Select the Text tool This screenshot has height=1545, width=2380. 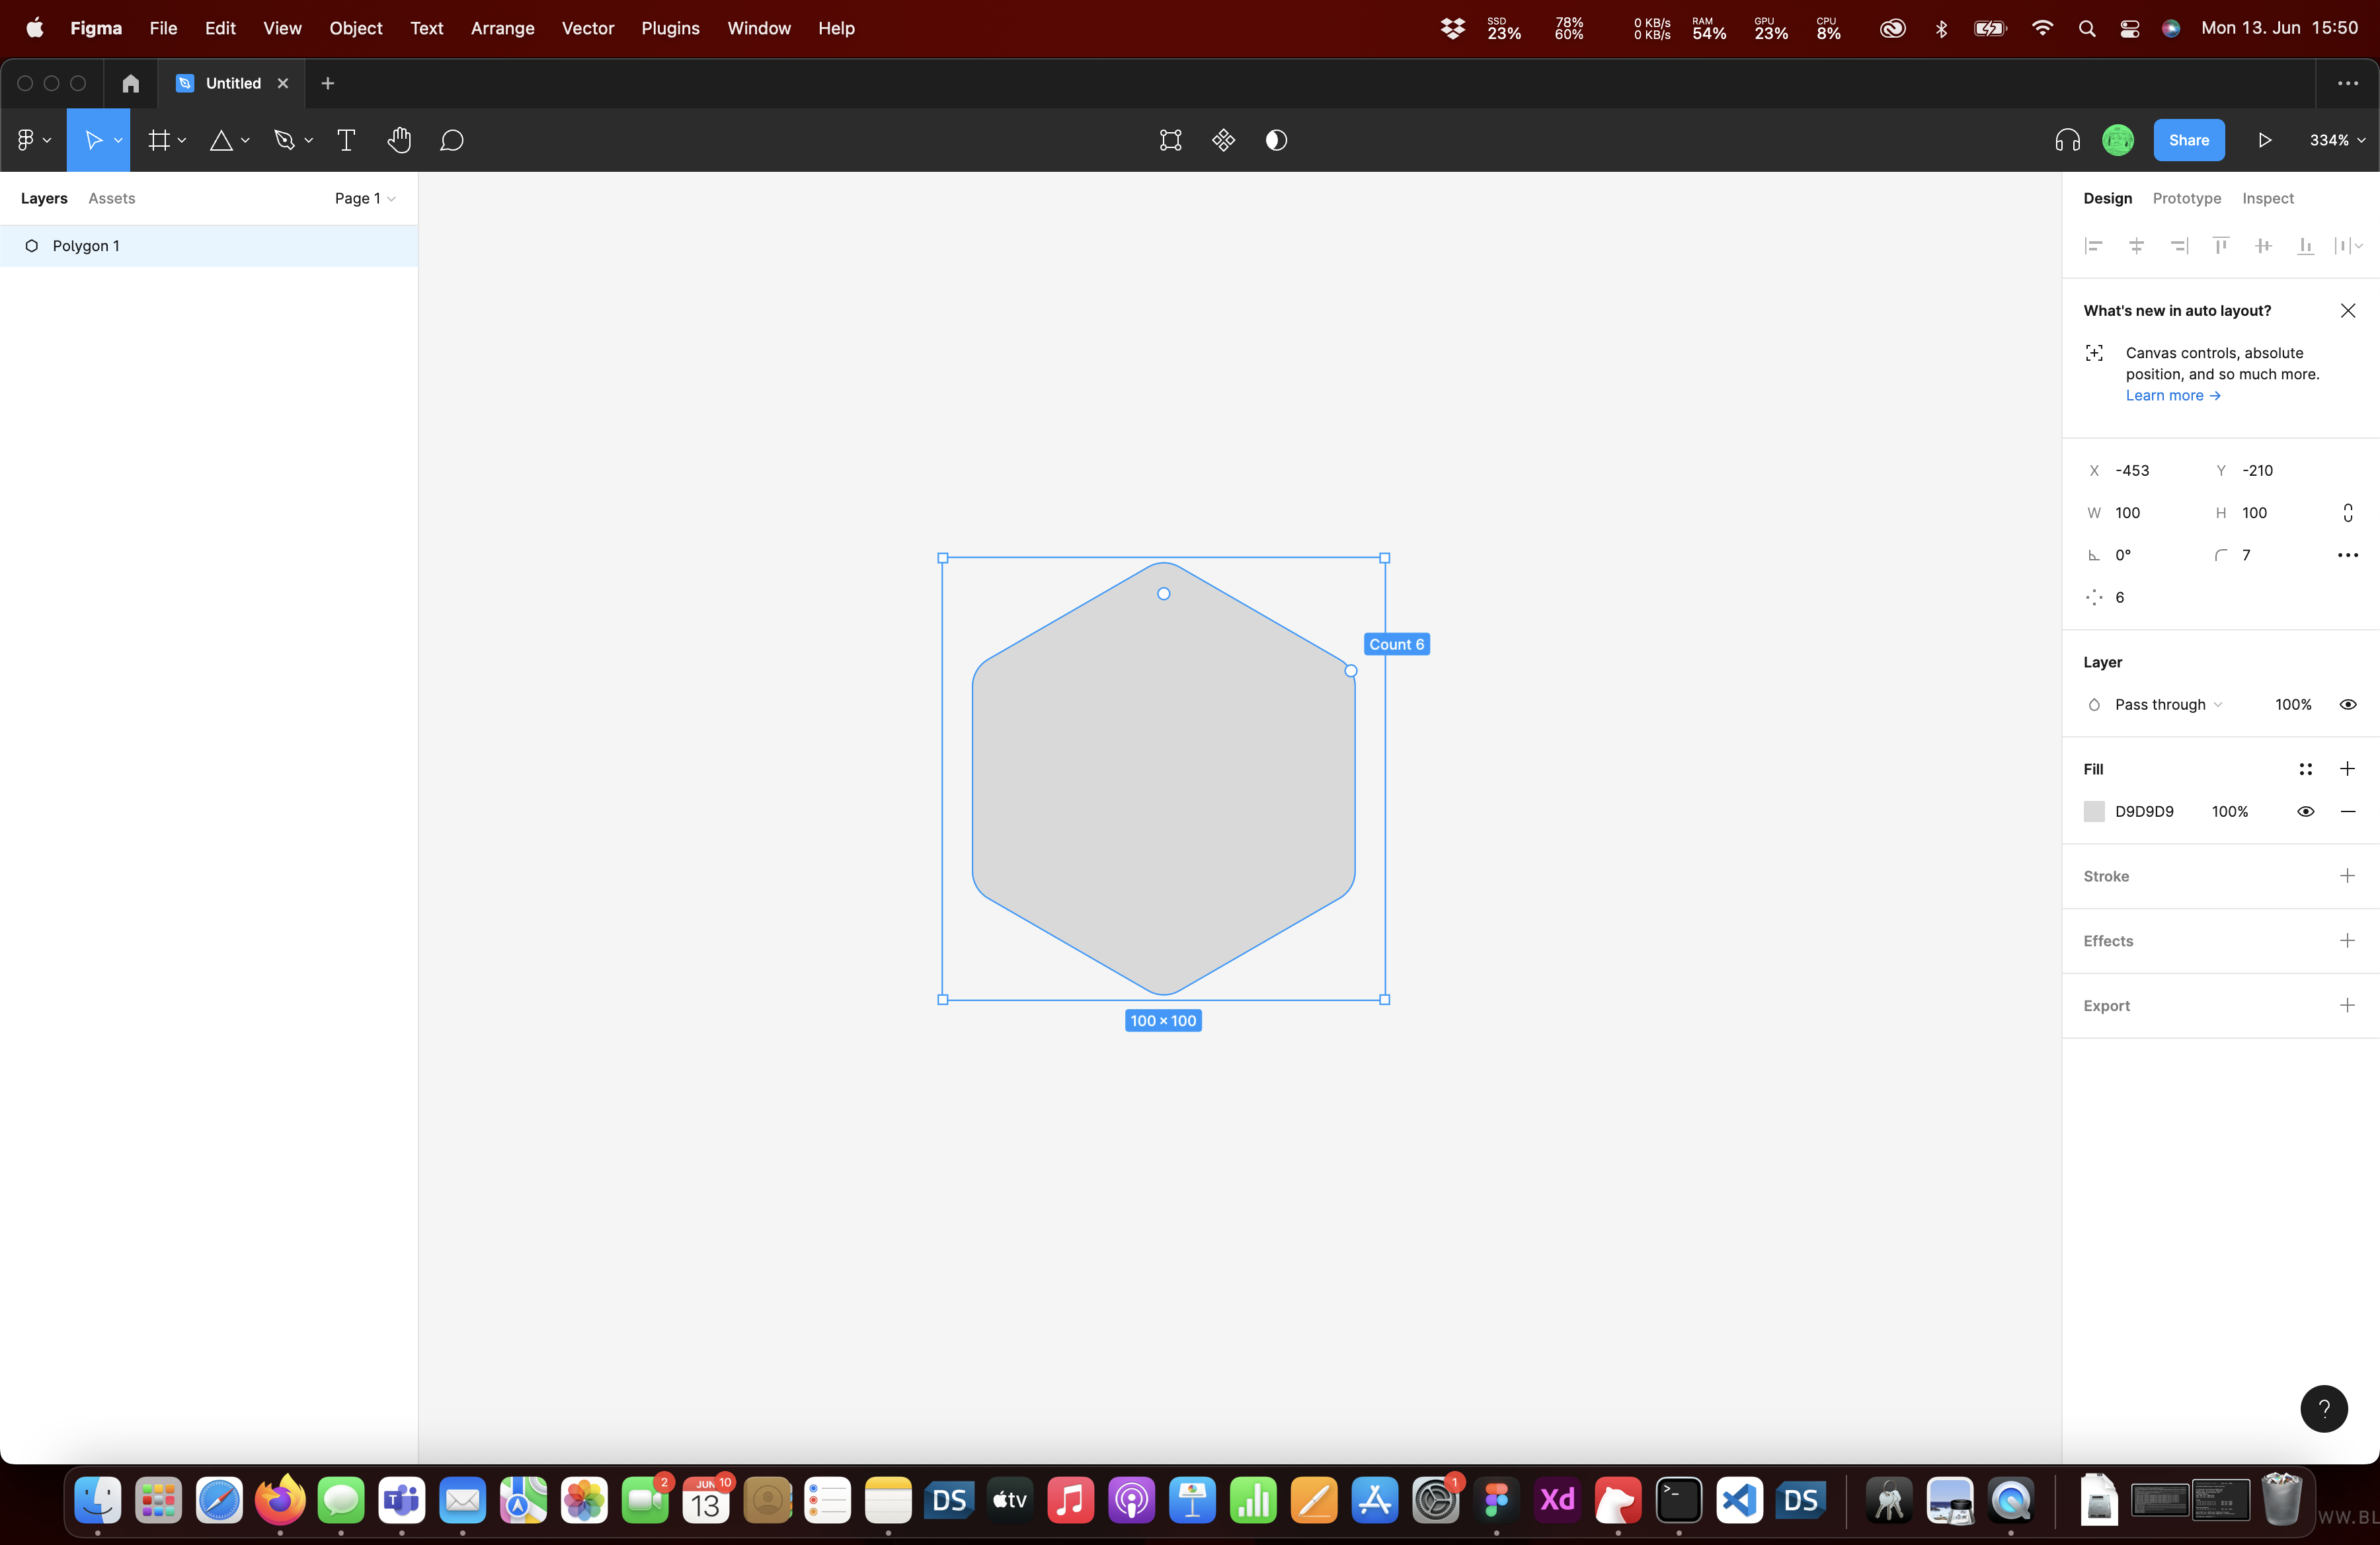tap(346, 140)
